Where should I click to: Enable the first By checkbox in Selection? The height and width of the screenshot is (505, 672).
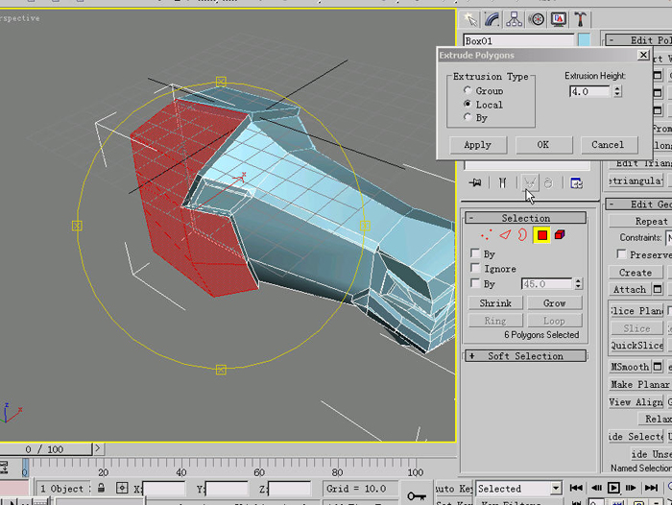475,253
